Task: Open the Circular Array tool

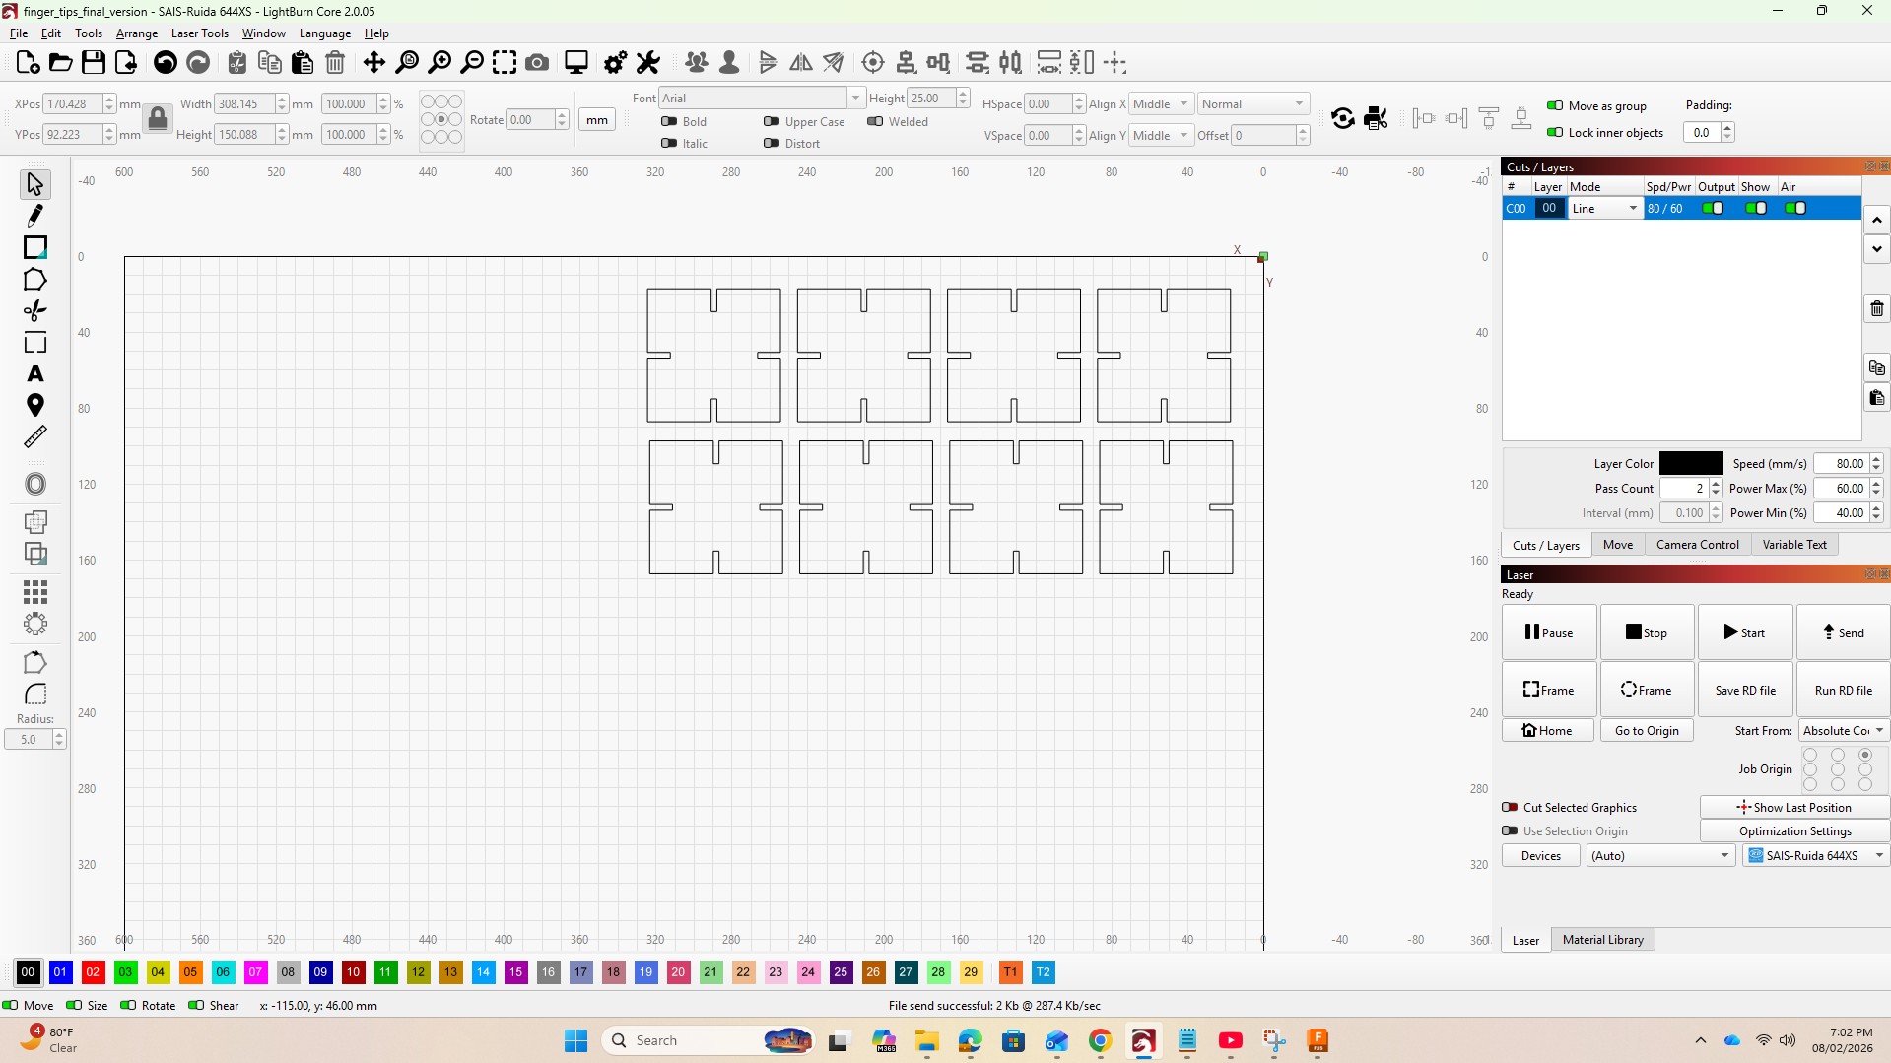Action: [35, 624]
